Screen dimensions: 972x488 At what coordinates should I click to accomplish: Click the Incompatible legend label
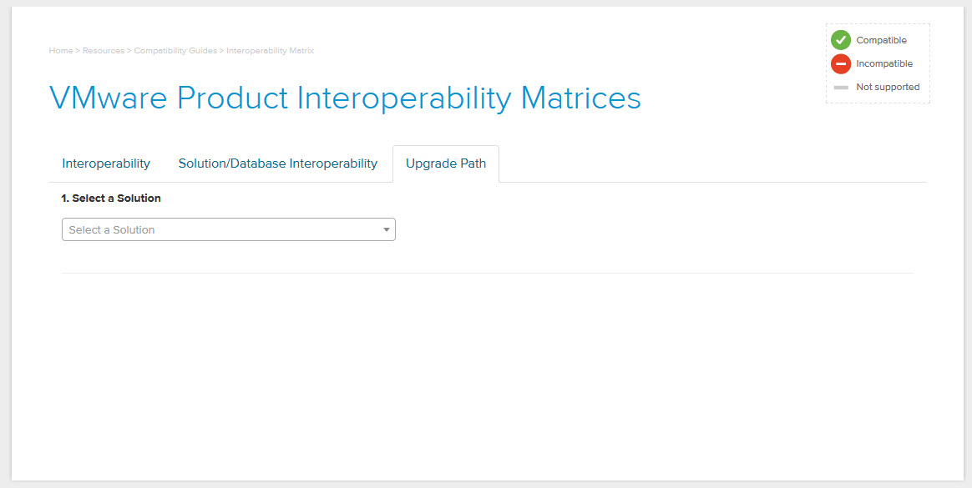pyautogui.click(x=884, y=63)
